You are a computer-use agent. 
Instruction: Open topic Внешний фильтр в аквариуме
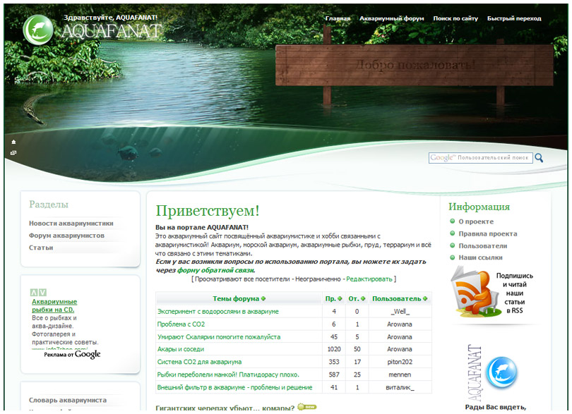(234, 387)
